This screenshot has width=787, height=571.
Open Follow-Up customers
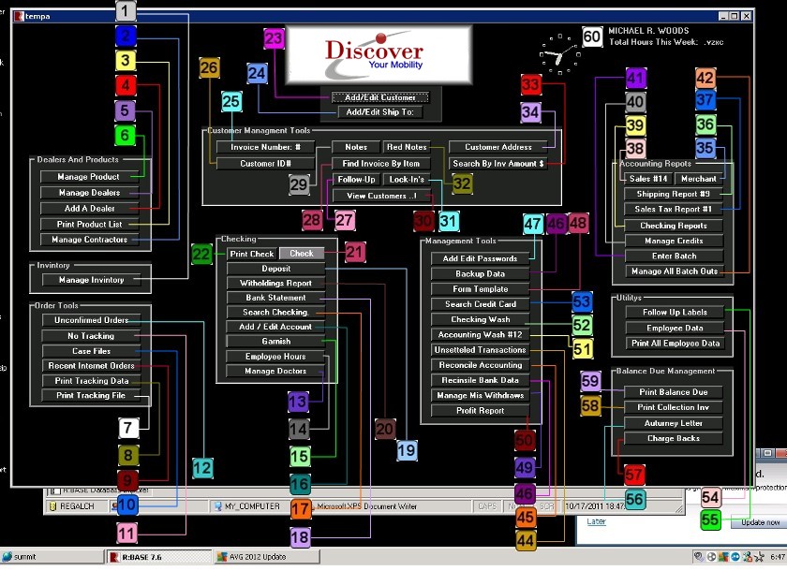tap(356, 180)
